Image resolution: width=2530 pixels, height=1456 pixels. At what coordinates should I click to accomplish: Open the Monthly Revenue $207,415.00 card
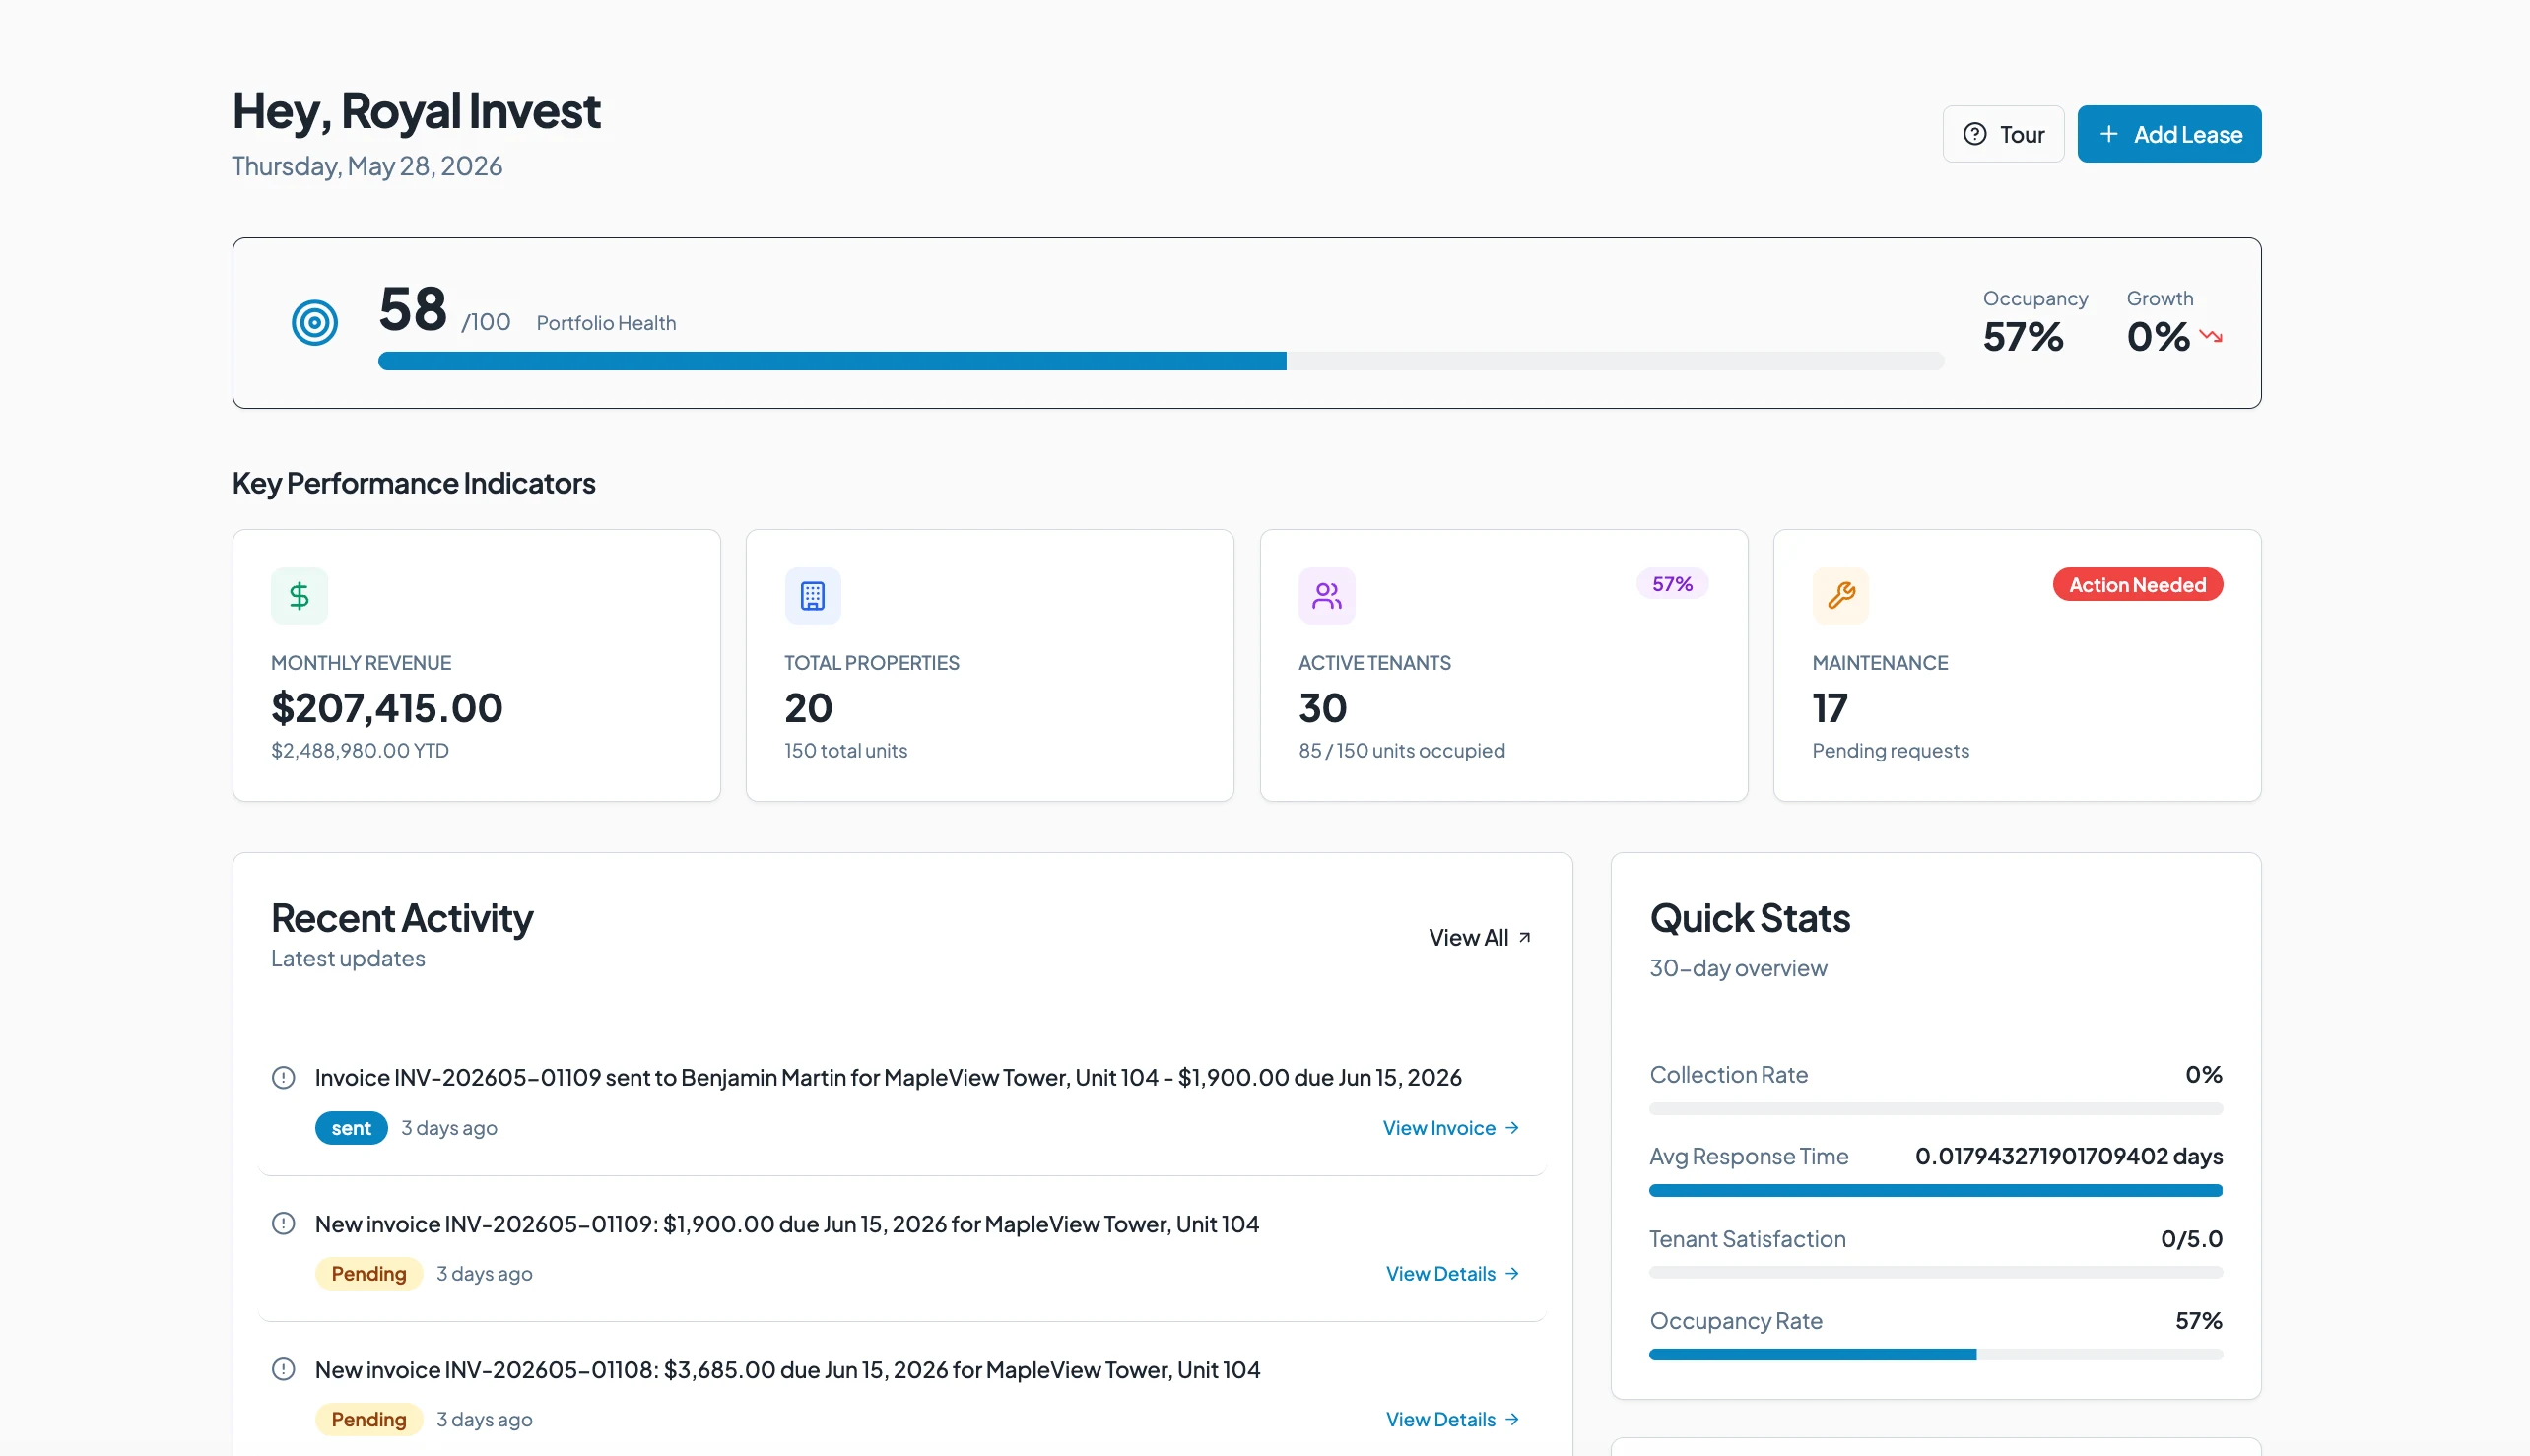tap(476, 665)
